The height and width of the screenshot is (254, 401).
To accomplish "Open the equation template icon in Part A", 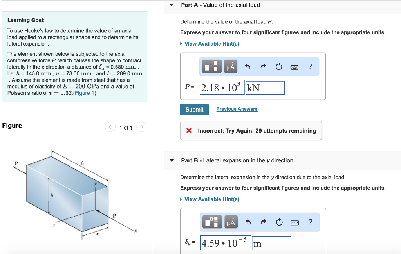I will click(211, 66).
